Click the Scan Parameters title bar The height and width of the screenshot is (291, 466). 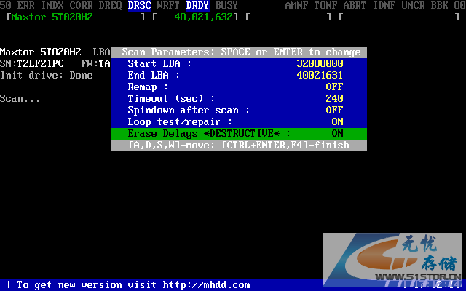pyautogui.click(x=239, y=52)
